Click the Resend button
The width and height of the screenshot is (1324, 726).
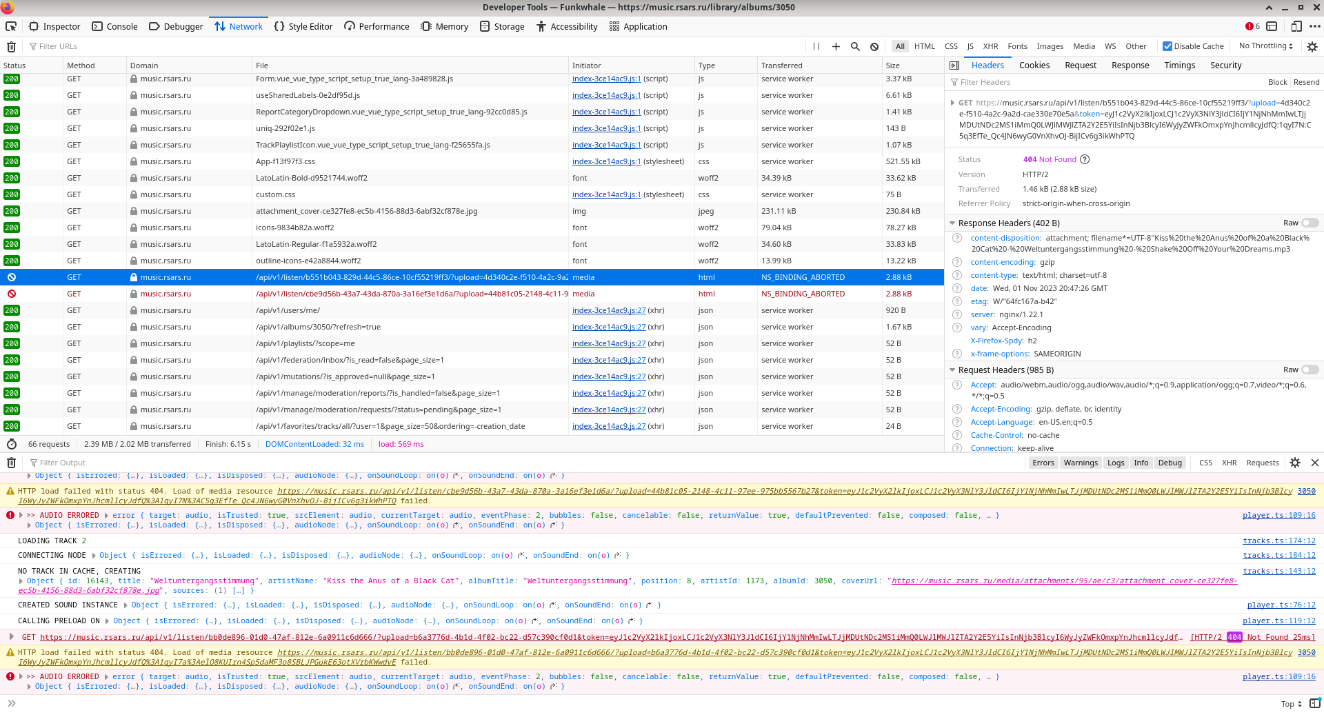[x=1306, y=82]
